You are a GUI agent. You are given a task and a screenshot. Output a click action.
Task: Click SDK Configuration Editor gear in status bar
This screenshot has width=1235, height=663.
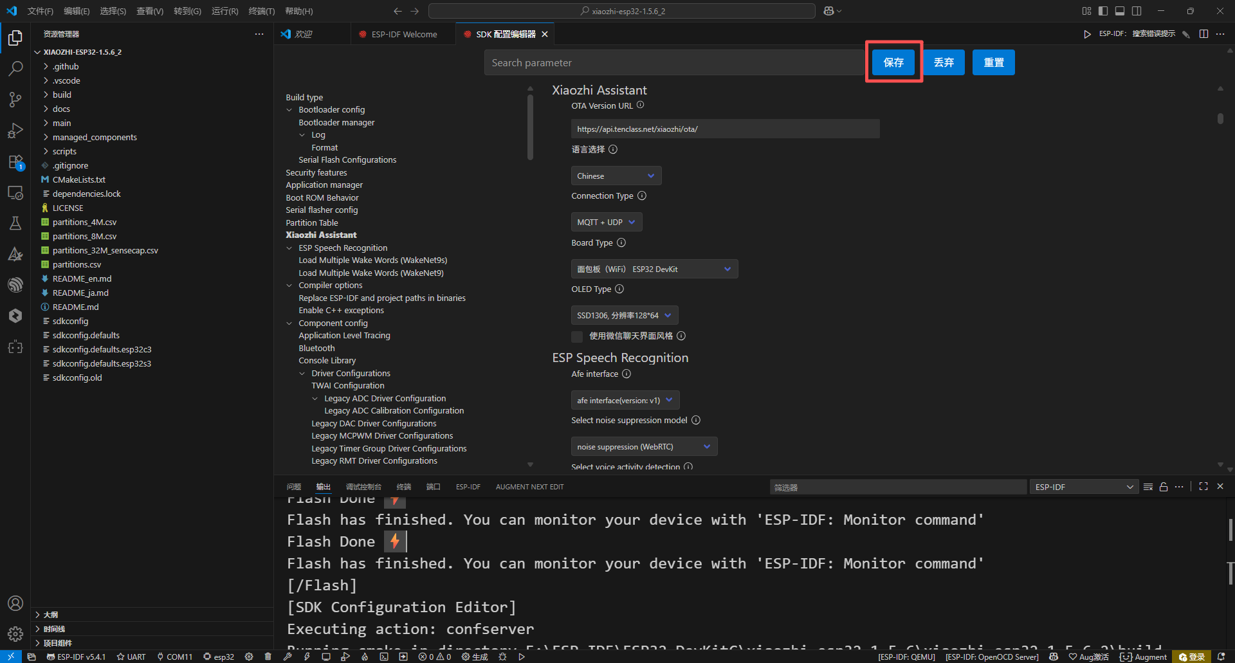(x=249, y=657)
